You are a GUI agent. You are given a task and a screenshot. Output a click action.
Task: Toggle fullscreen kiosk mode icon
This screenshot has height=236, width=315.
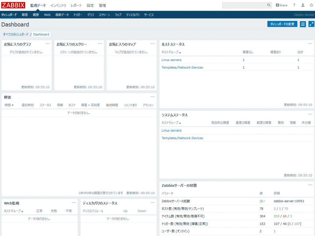(311, 24)
